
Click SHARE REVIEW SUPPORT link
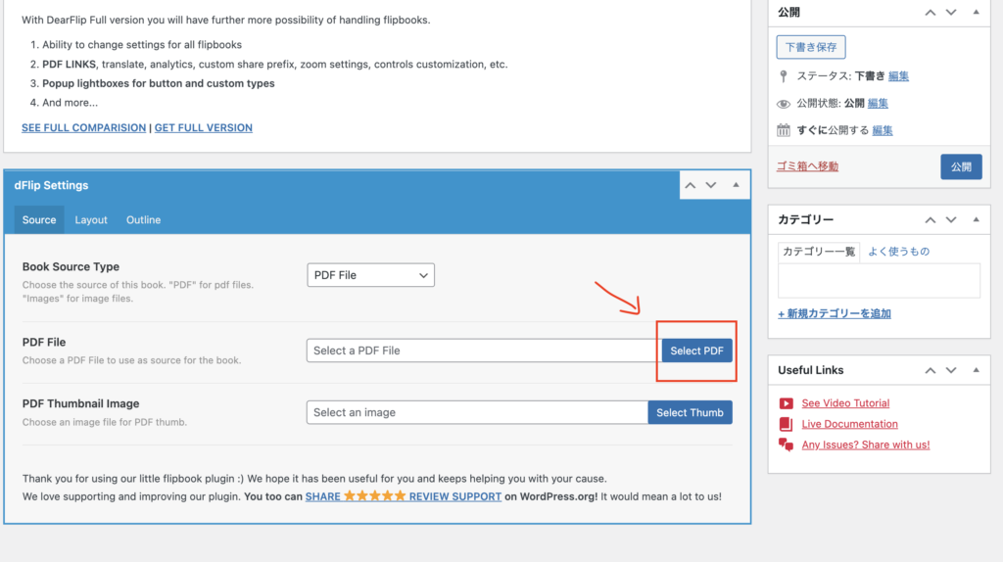[403, 496]
